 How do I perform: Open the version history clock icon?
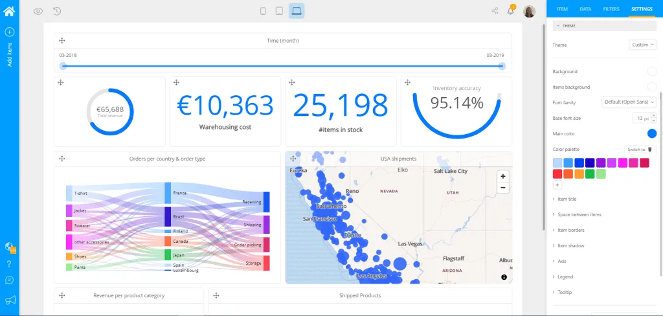tap(58, 12)
